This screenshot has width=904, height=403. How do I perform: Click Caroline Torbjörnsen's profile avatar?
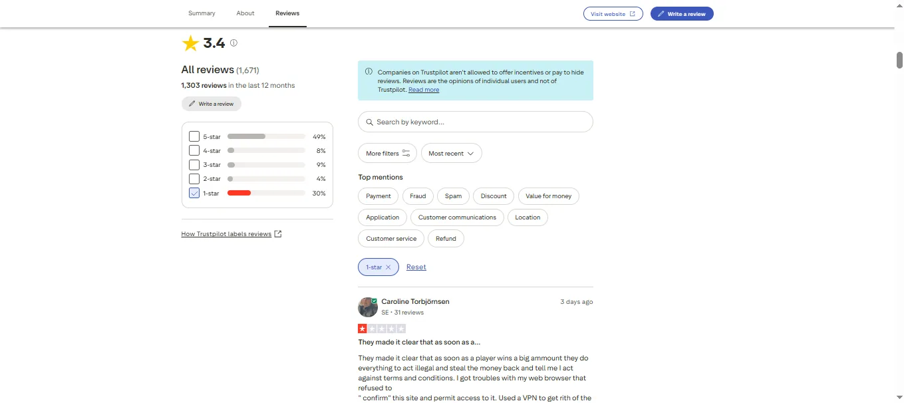(368, 307)
